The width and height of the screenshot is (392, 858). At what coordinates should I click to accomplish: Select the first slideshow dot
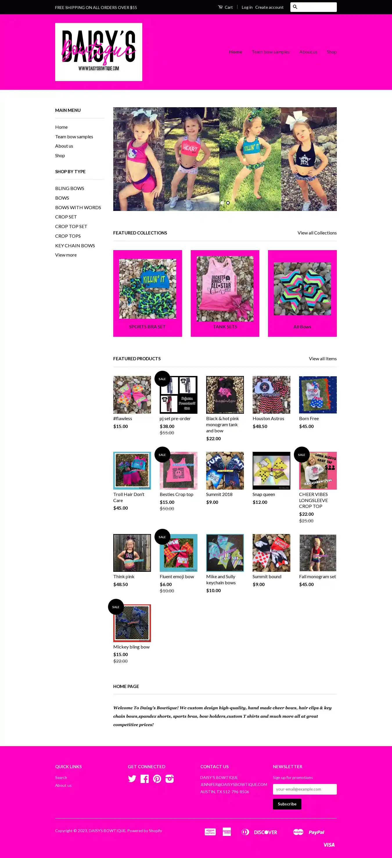tap(222, 203)
